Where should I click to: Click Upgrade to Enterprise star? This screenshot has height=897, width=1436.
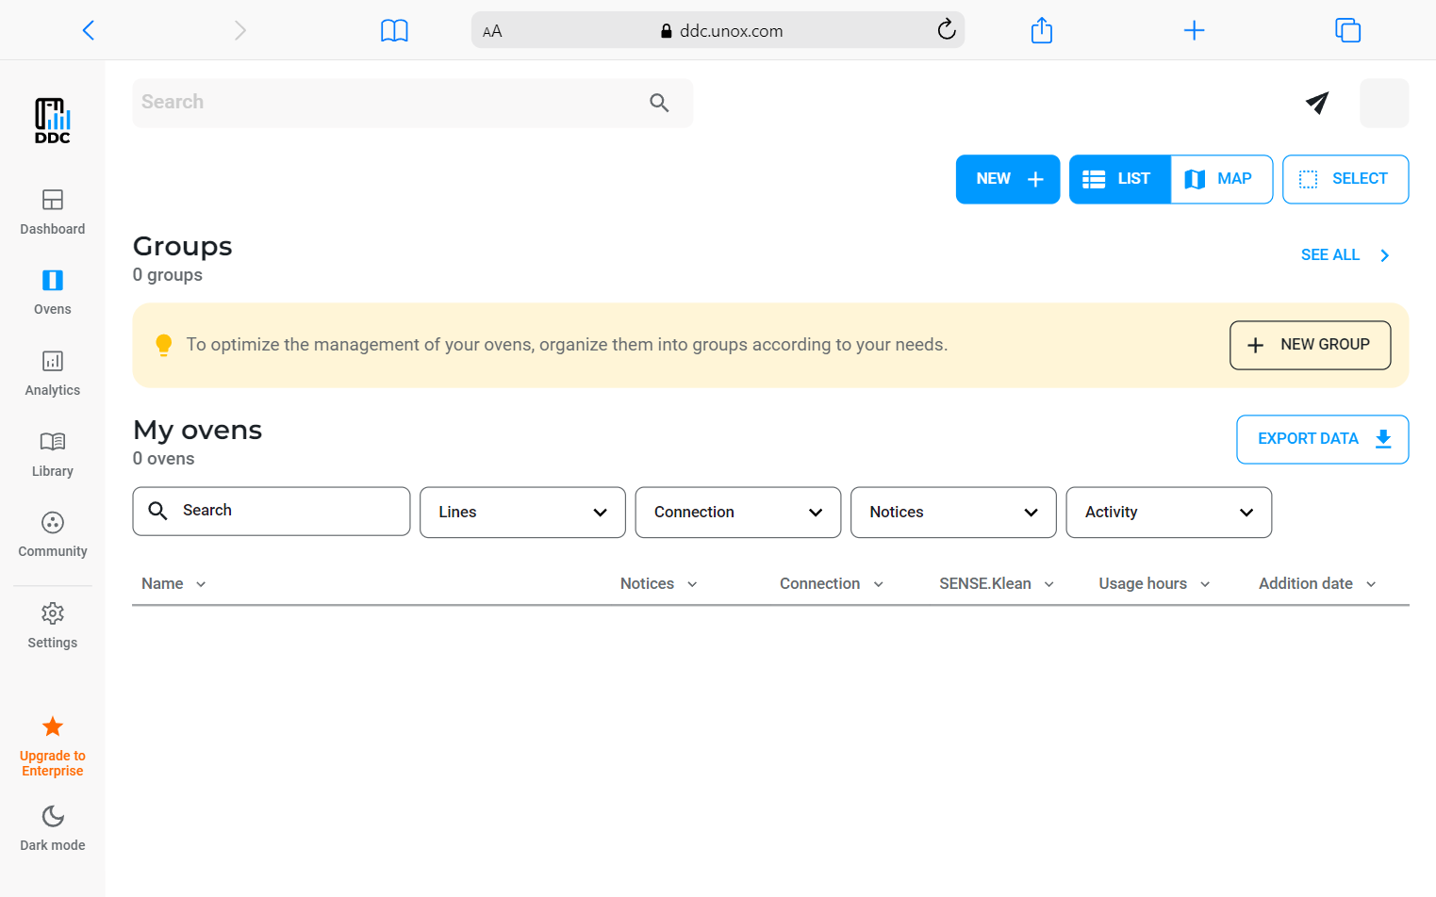(x=53, y=726)
